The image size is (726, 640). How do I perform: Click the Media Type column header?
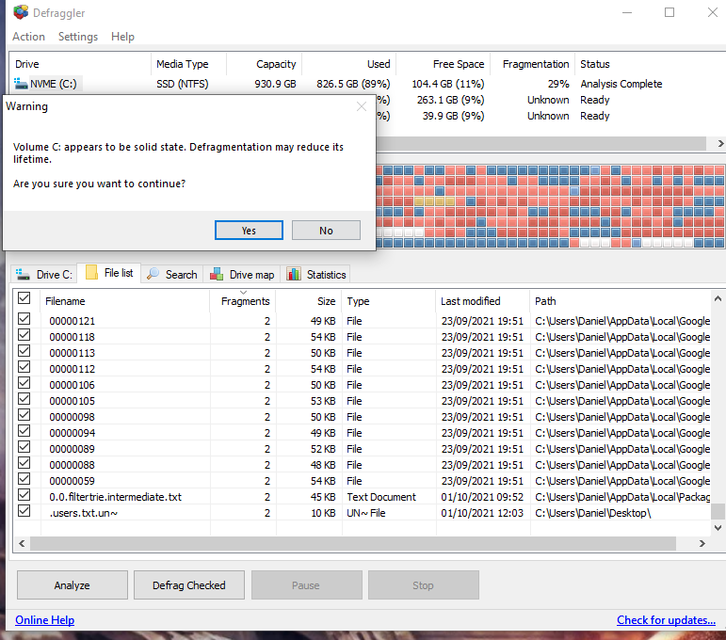188,64
